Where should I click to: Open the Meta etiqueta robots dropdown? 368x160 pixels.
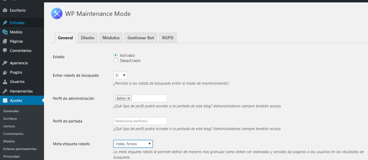click(133, 144)
